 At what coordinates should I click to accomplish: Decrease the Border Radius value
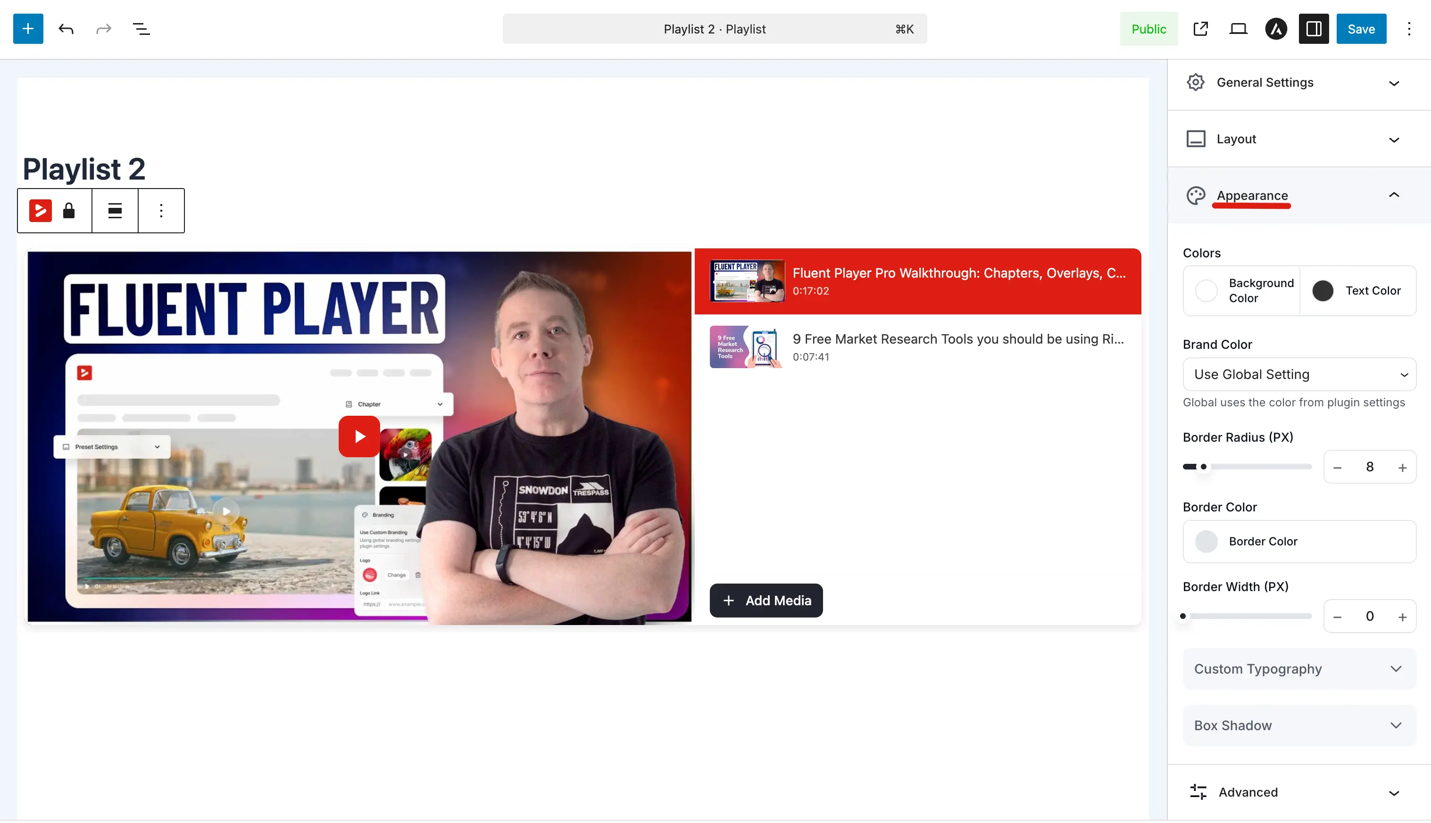tap(1337, 468)
